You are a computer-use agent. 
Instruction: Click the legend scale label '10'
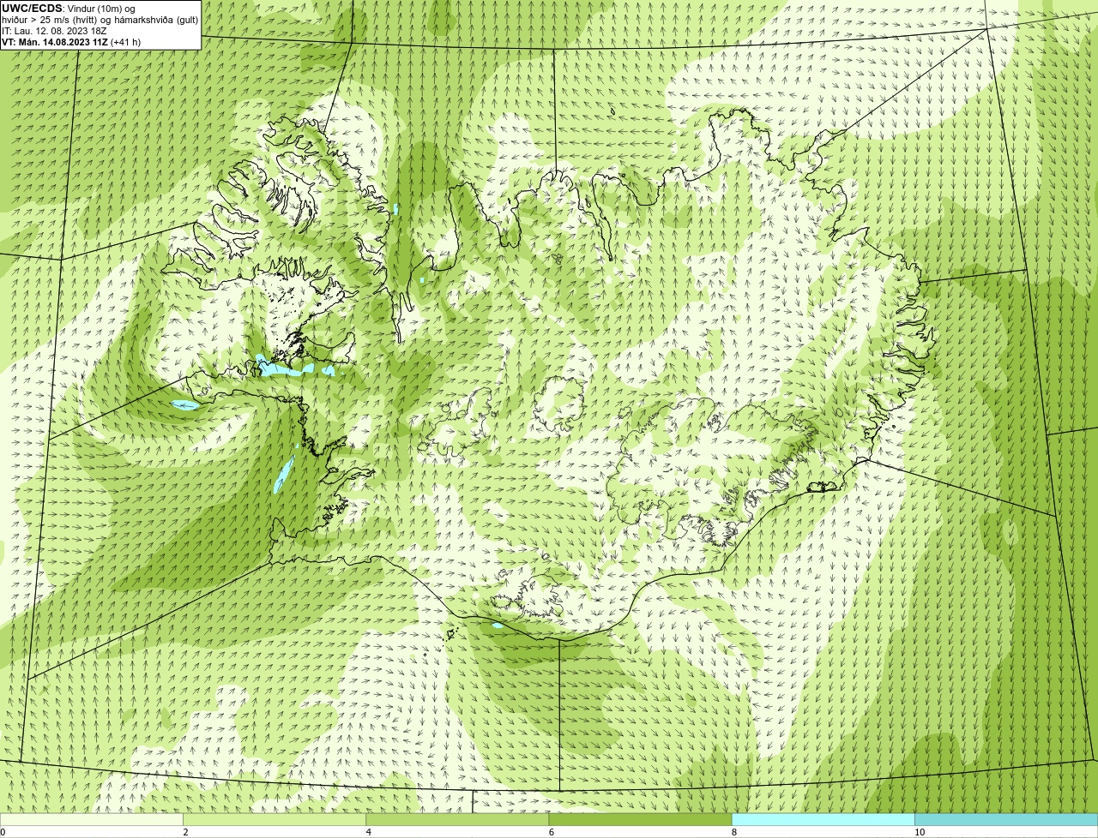tap(919, 832)
